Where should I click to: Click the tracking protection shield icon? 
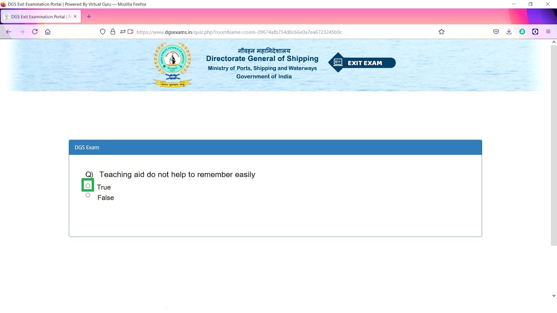point(103,32)
